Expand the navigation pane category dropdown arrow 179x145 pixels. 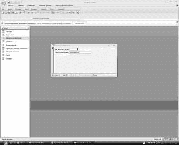(25, 28)
